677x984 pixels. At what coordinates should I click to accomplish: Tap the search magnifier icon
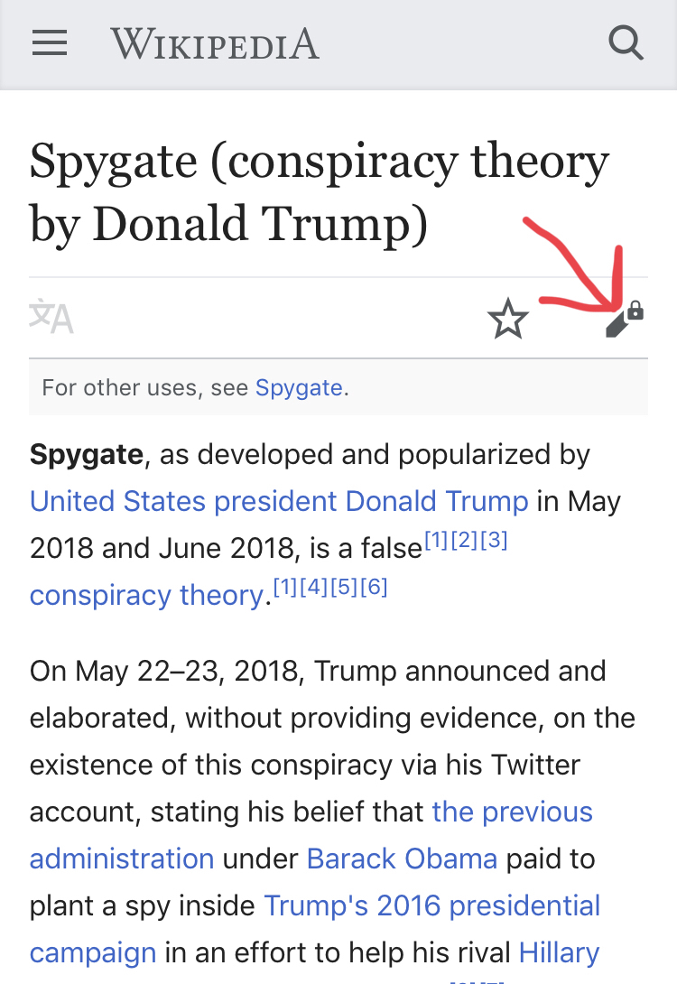626,42
